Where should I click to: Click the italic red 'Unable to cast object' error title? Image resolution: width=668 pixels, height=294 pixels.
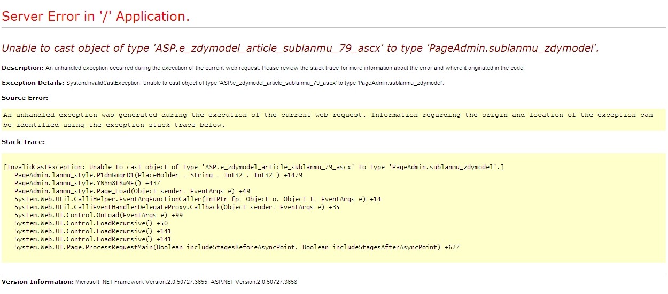pyautogui.click(x=300, y=48)
